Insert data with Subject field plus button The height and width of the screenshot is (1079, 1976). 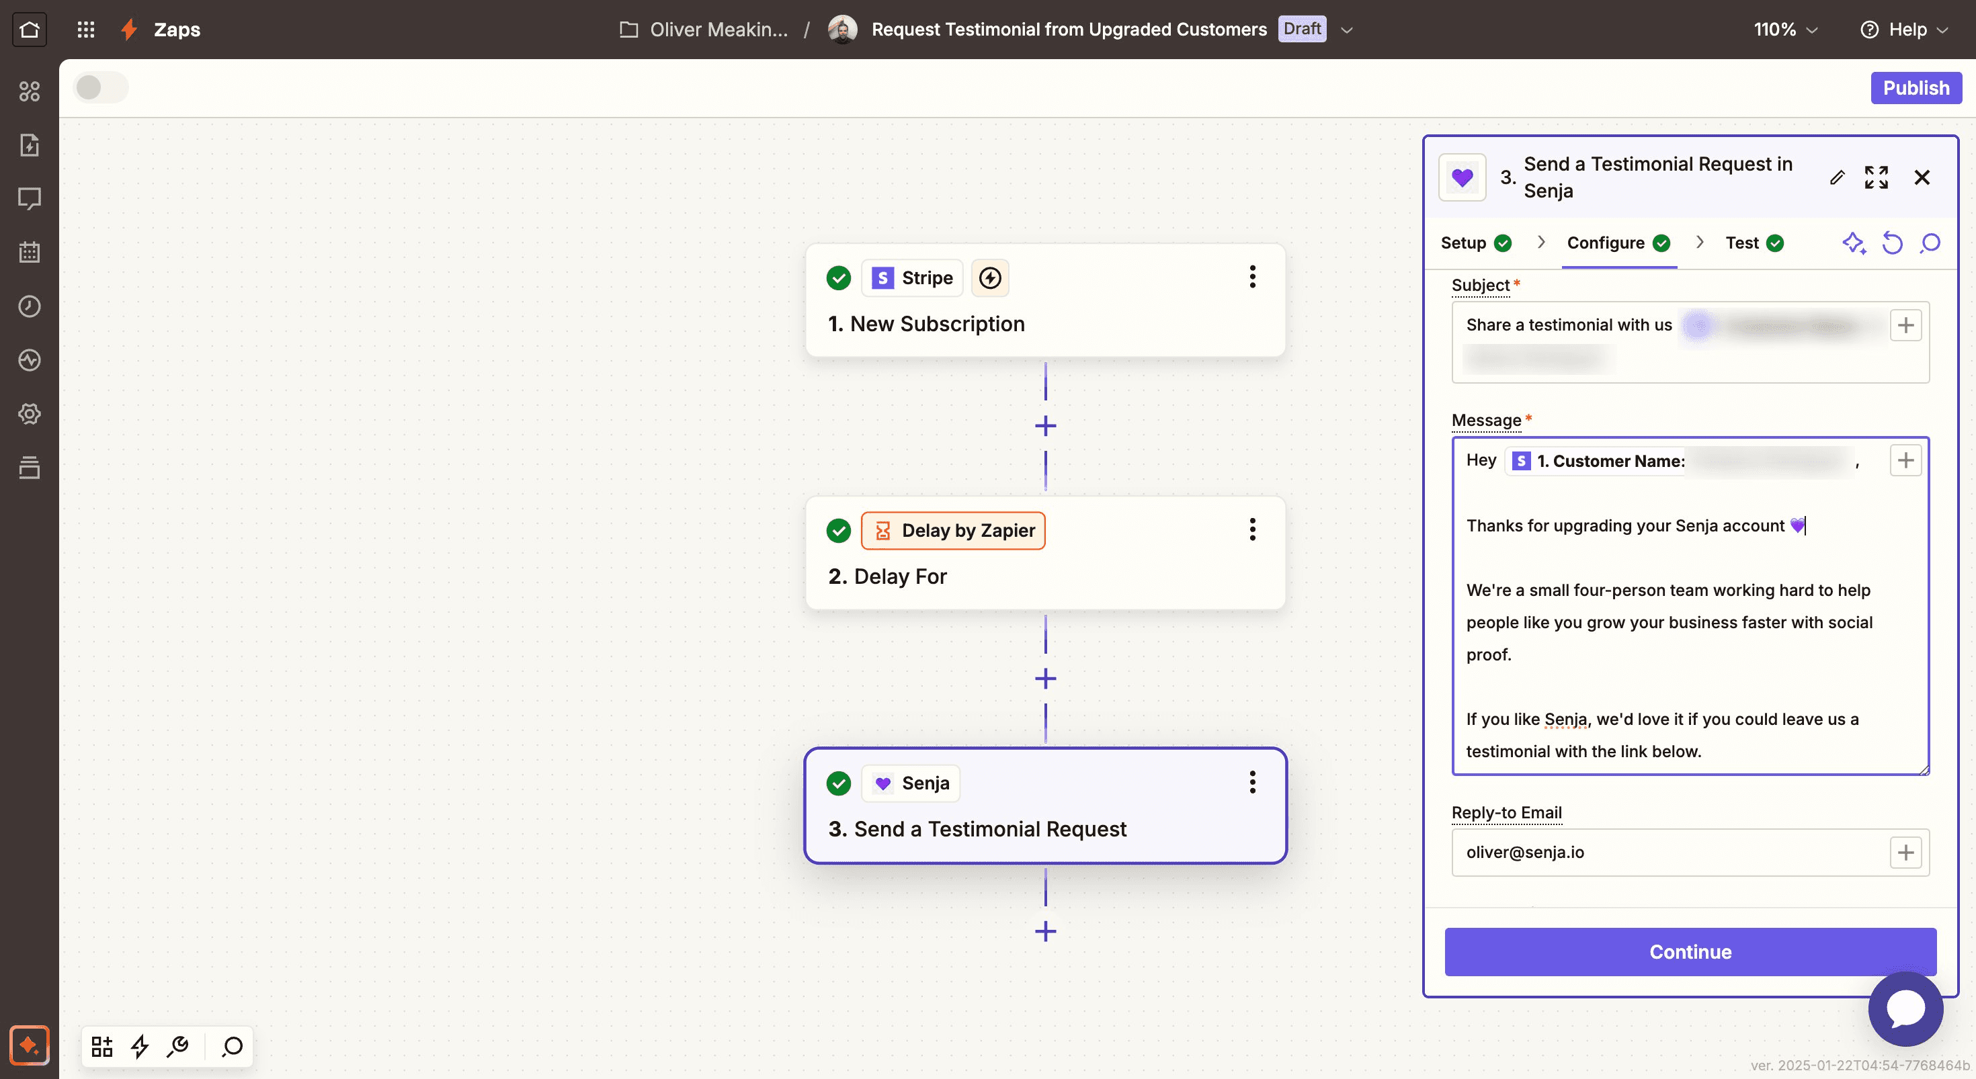pos(1905,325)
